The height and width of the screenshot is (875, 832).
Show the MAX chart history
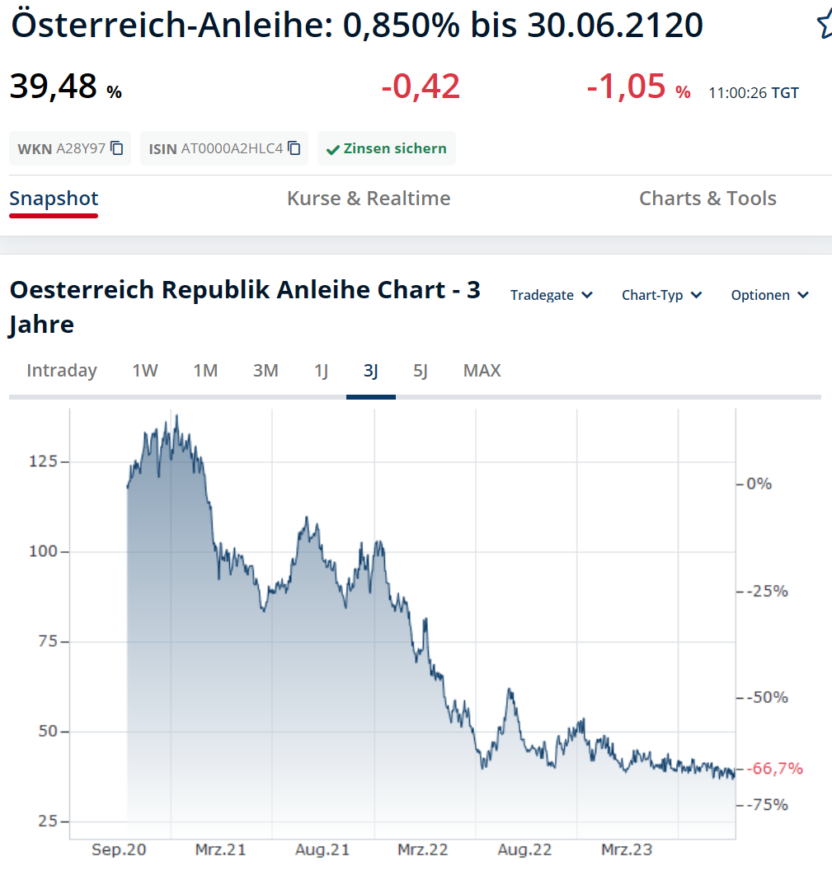click(482, 371)
